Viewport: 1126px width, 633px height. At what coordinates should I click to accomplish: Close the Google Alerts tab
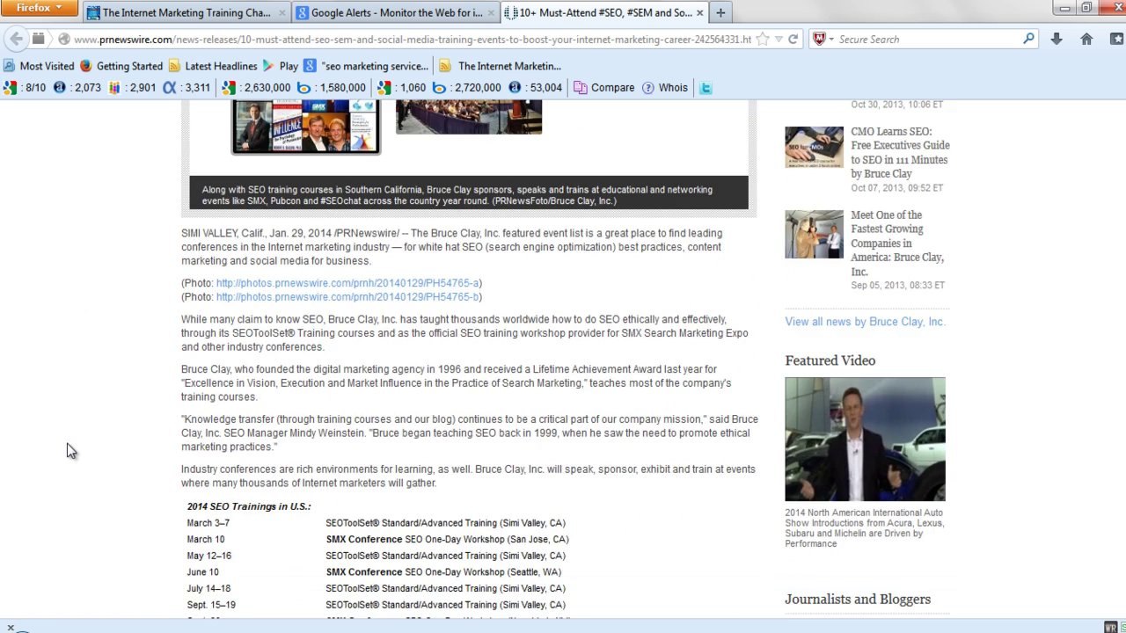coord(491,12)
